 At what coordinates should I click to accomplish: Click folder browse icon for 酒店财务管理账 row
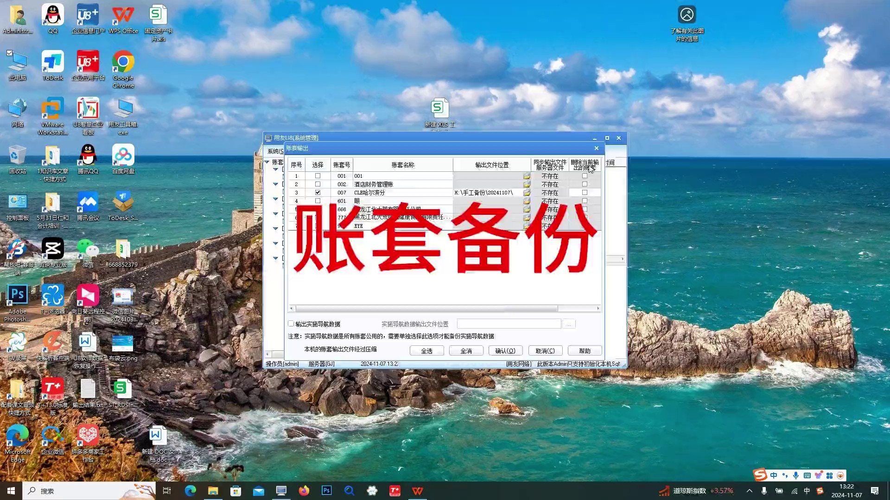[527, 184]
